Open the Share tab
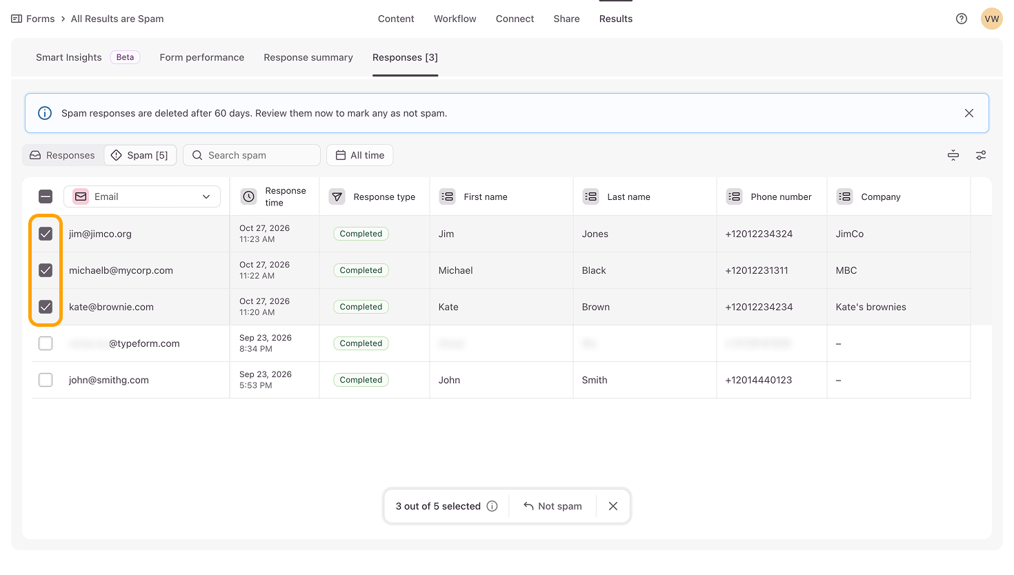The width and height of the screenshot is (1014, 575). click(x=566, y=19)
